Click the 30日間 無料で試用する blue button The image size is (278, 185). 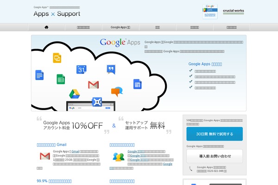click(215, 134)
